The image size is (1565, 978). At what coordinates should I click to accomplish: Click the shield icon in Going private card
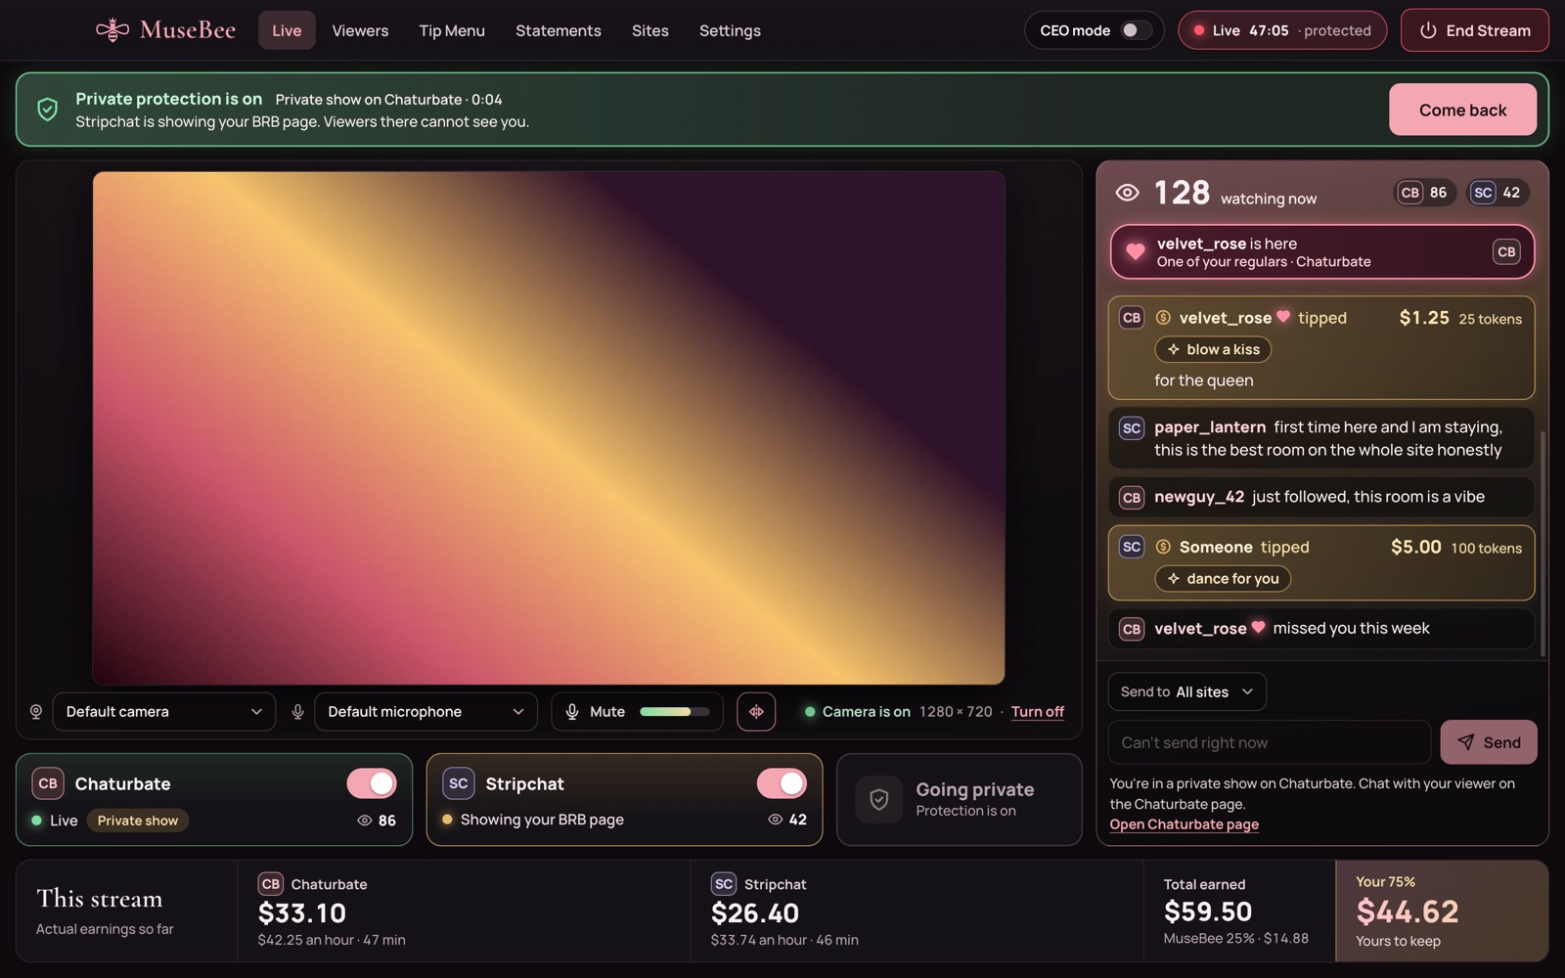[x=879, y=800]
